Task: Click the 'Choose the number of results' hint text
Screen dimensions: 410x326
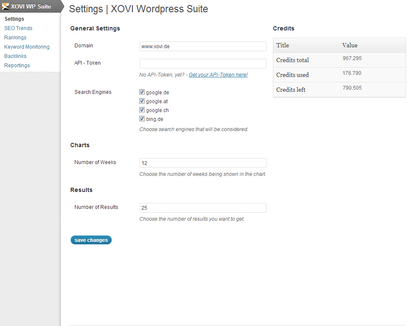Action: pos(192,219)
